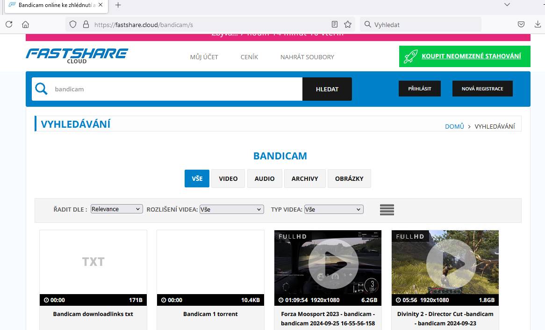
Task: Open the Nahrát soubory menu item
Action: click(307, 57)
